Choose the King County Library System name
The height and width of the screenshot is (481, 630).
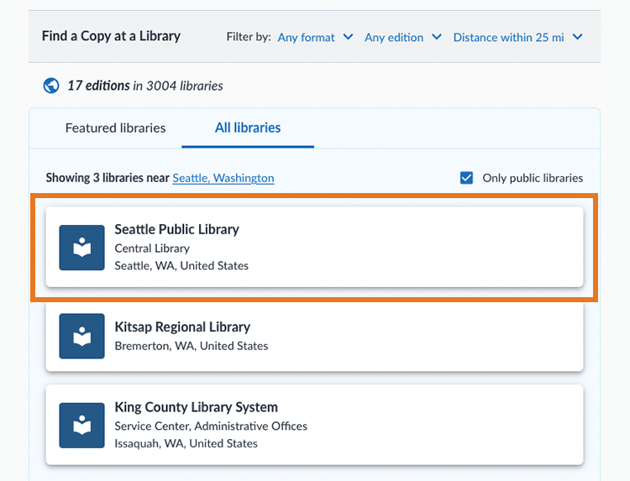[196, 407]
